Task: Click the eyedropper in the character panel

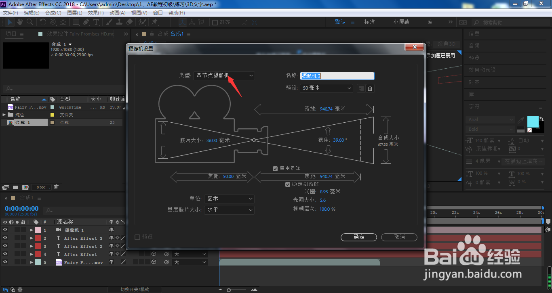Action: (521, 120)
